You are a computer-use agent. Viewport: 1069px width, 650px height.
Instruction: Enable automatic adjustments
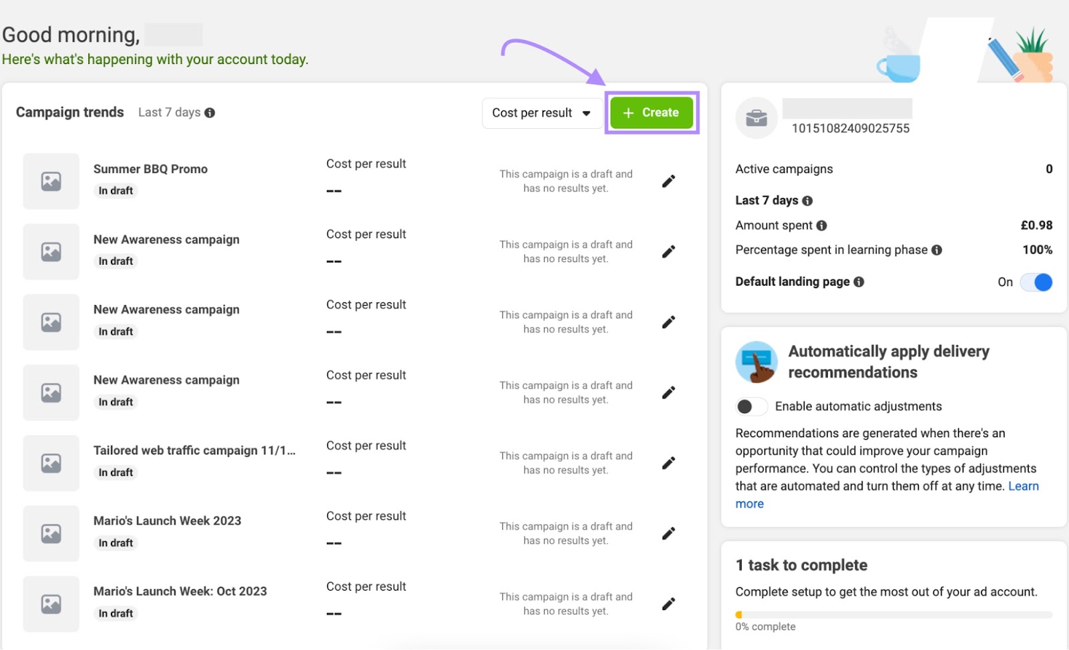(751, 406)
